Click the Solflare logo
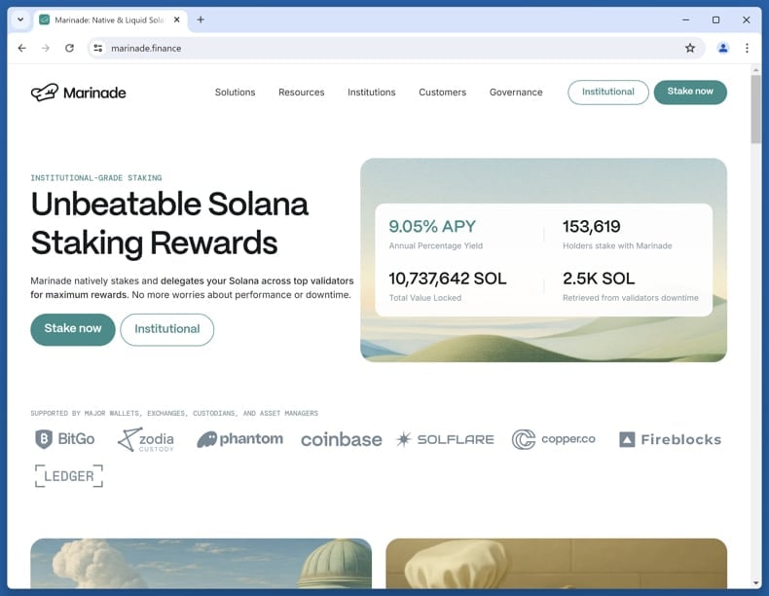This screenshot has width=769, height=596. 445,439
